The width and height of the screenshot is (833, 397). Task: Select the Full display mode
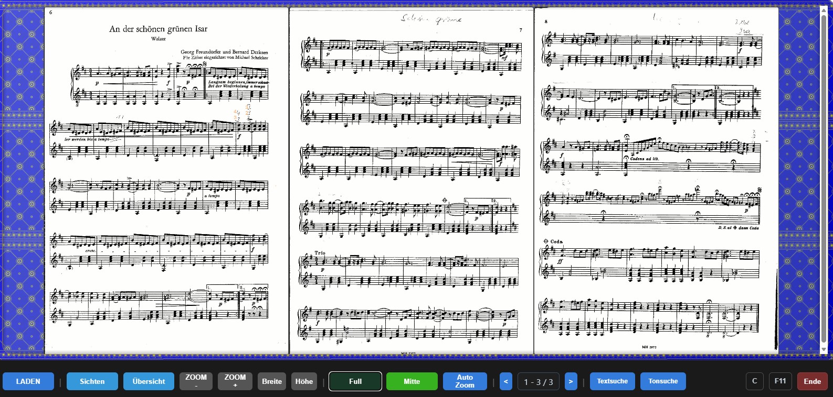click(x=355, y=381)
